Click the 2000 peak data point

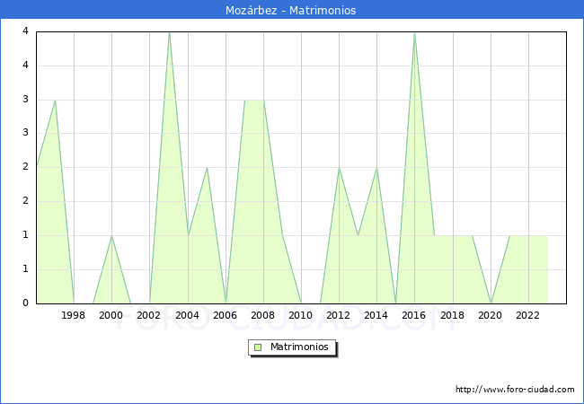111,236
